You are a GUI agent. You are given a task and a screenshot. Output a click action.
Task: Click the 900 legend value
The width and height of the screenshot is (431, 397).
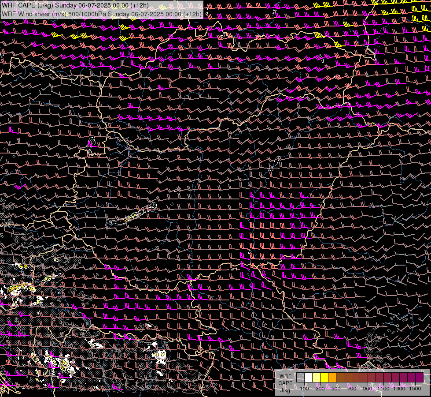pos(368,389)
